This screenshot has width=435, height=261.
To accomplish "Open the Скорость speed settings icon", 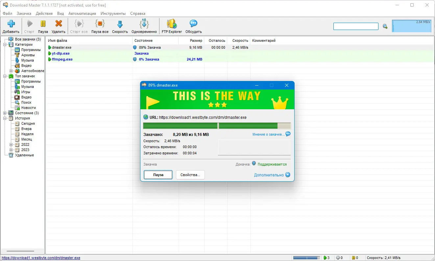I will point(120,24).
